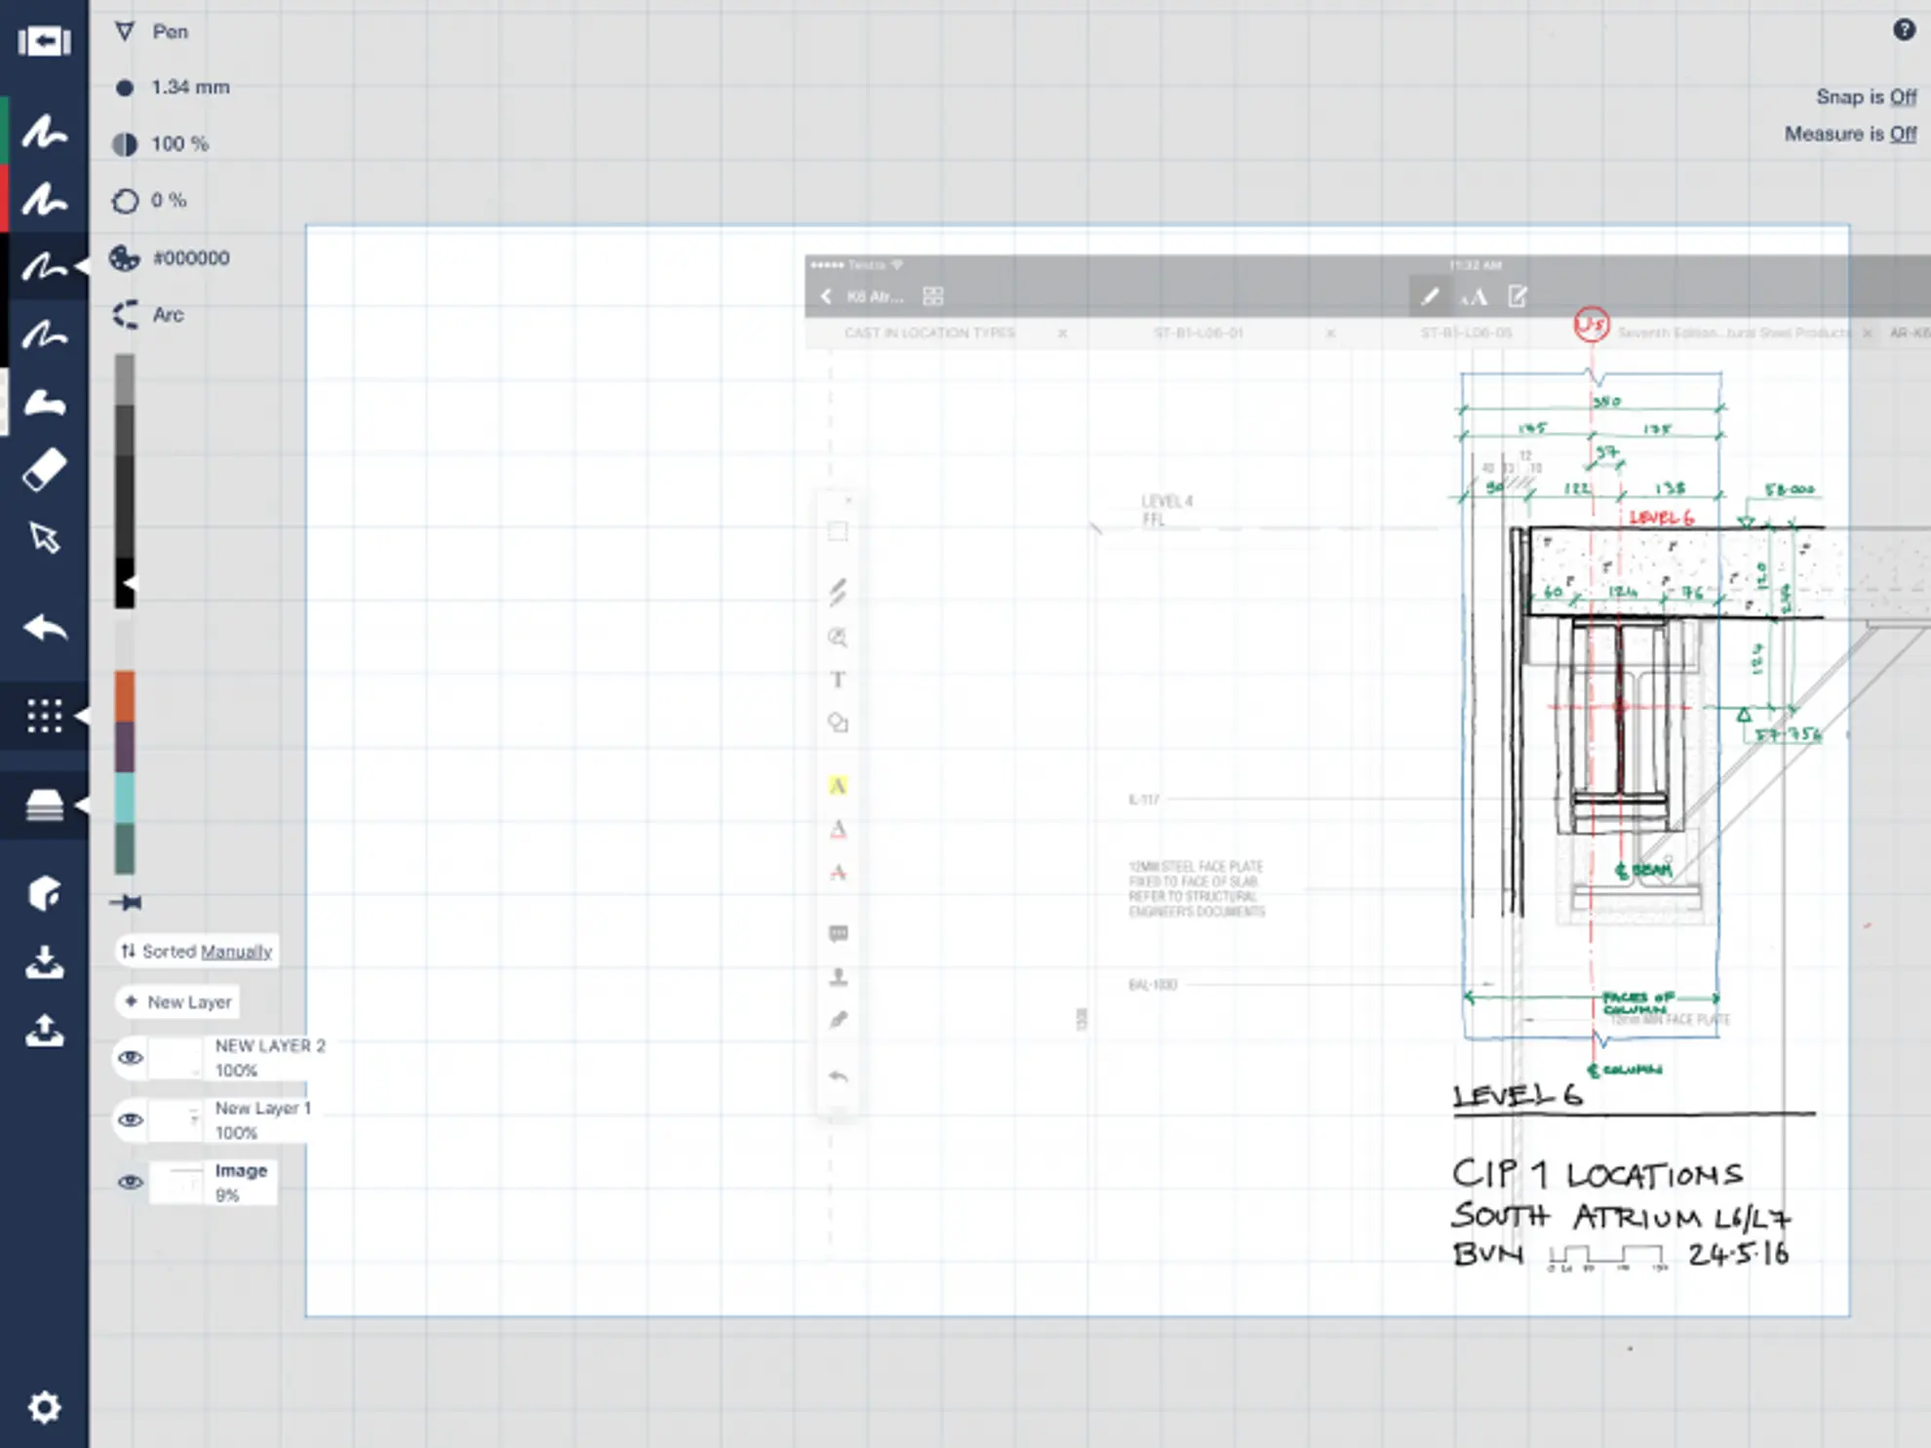Screen dimensions: 1931x1448
Task: Pick the top medium-gray swatch in color strip
Action: [x=125, y=379]
